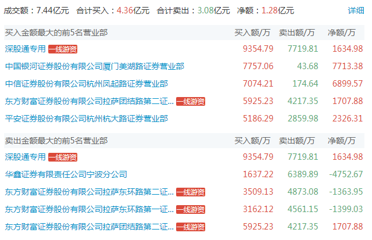Viewport: 372px width, 240px height.
Task: Open 华鑫证券有限责任公司宁波分公司 link
Action: coord(66,174)
